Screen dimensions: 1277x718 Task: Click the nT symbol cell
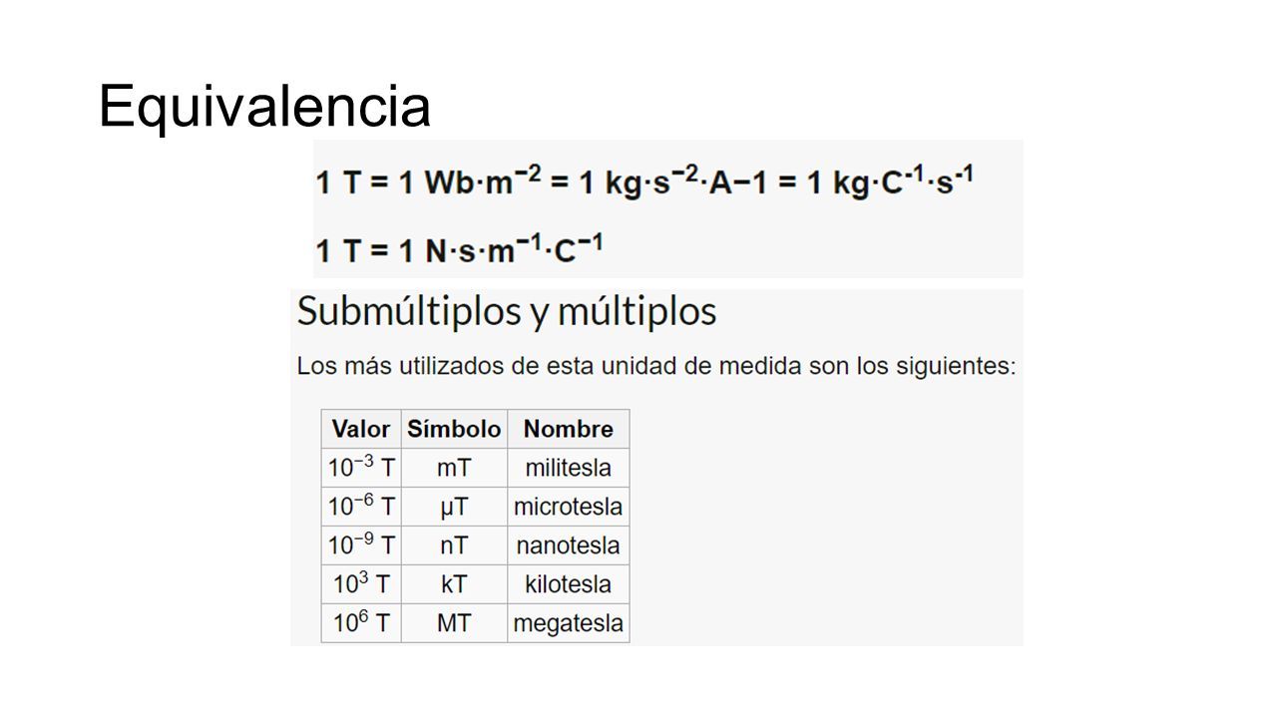coord(454,545)
